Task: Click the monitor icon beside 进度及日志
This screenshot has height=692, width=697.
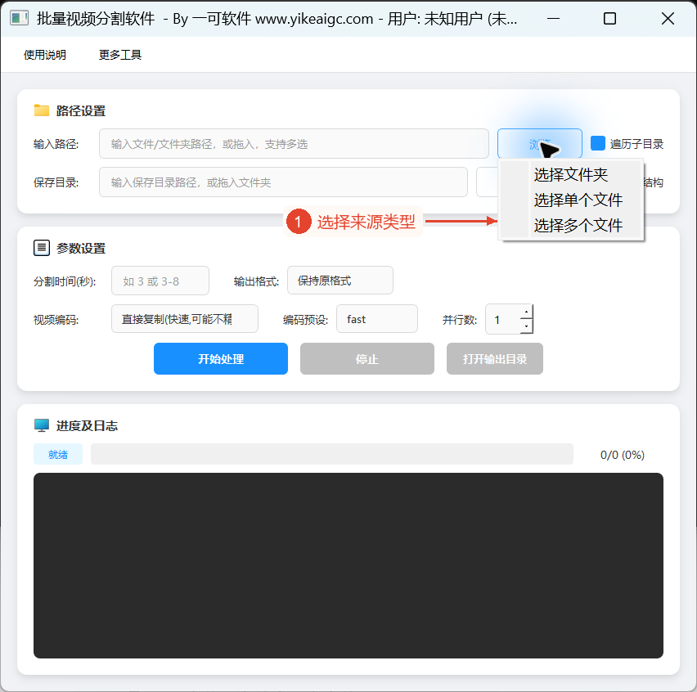Action: click(x=42, y=425)
